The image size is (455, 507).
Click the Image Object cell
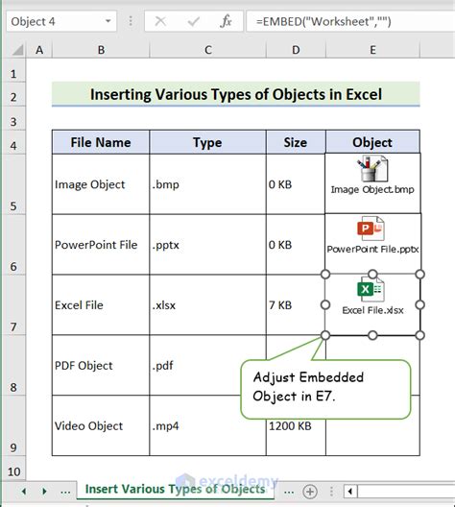[x=101, y=184]
